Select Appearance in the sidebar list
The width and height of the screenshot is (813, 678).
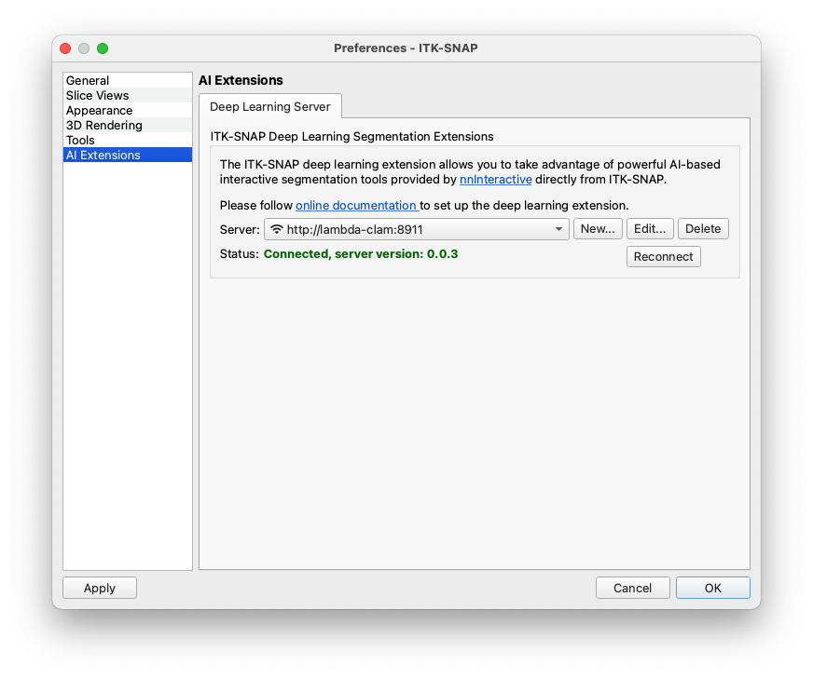(x=128, y=110)
